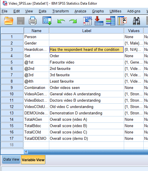Switch to the Data View tab
Screen dimensions: 148x171
(x=11, y=159)
